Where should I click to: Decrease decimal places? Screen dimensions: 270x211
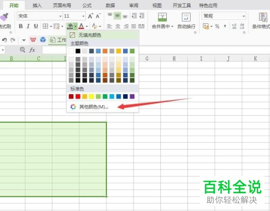pyautogui.click(x=242, y=26)
